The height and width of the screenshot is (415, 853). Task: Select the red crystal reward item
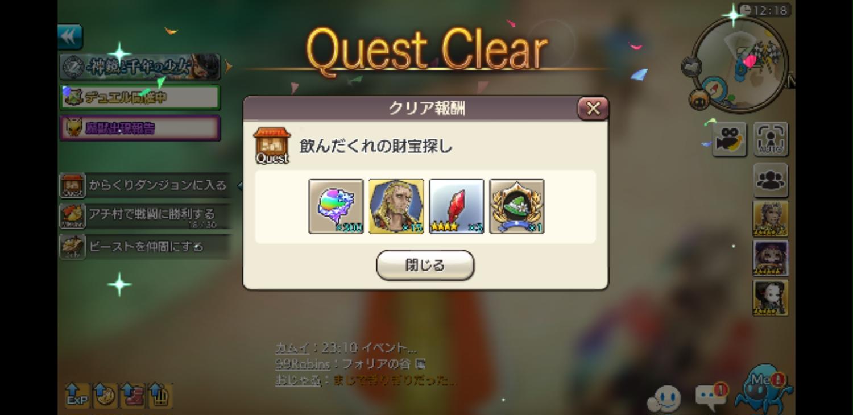coord(457,206)
